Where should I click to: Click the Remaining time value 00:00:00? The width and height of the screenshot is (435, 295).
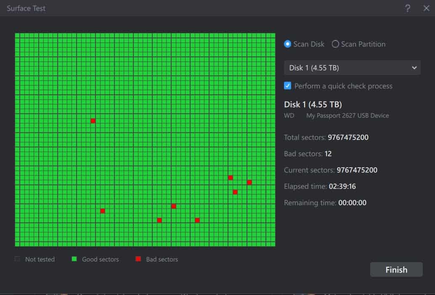click(352, 203)
